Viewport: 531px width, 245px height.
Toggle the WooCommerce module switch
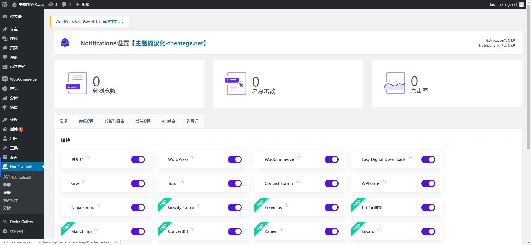click(332, 159)
